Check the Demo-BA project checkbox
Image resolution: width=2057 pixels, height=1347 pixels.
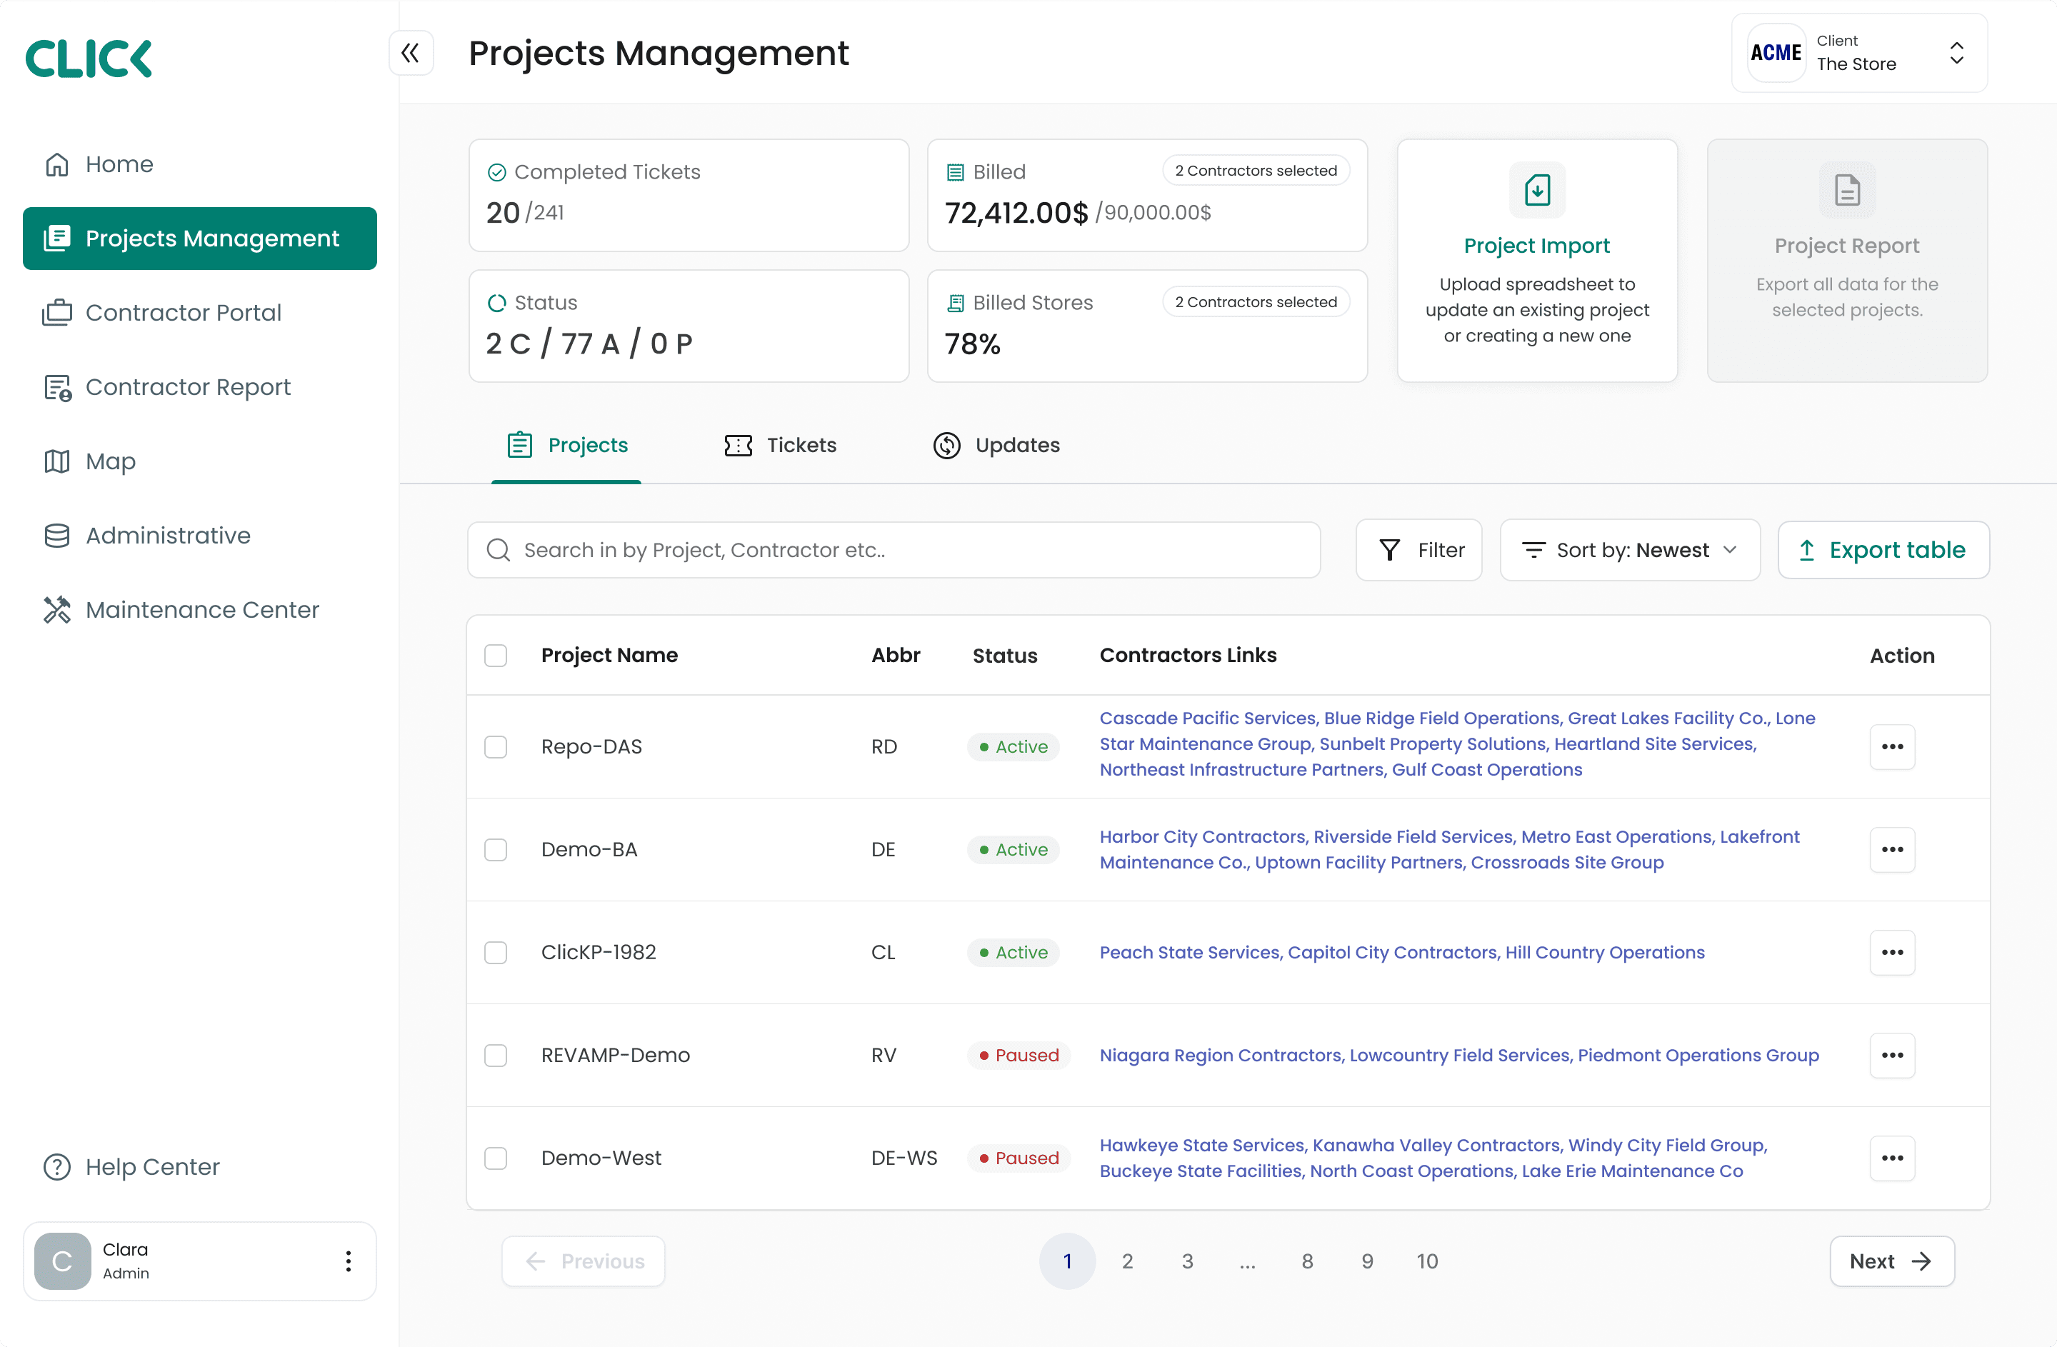(x=495, y=849)
